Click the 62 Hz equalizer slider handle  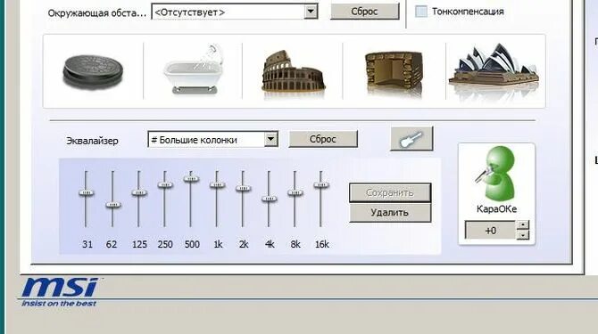click(x=112, y=205)
